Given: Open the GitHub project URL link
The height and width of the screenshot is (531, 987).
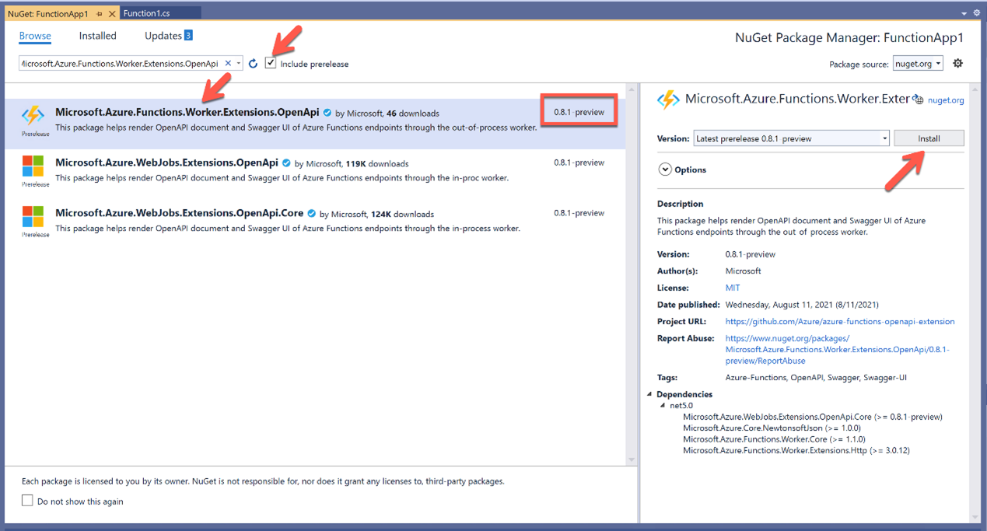Looking at the screenshot, I should [840, 321].
